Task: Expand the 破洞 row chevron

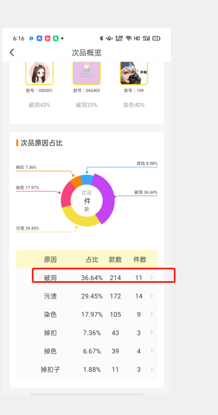Action: (151, 277)
